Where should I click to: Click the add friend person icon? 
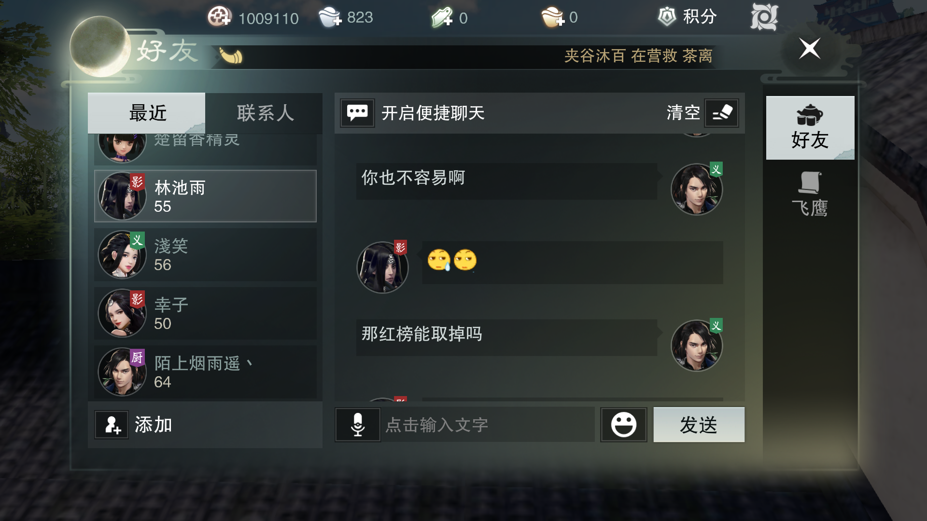[x=112, y=425]
